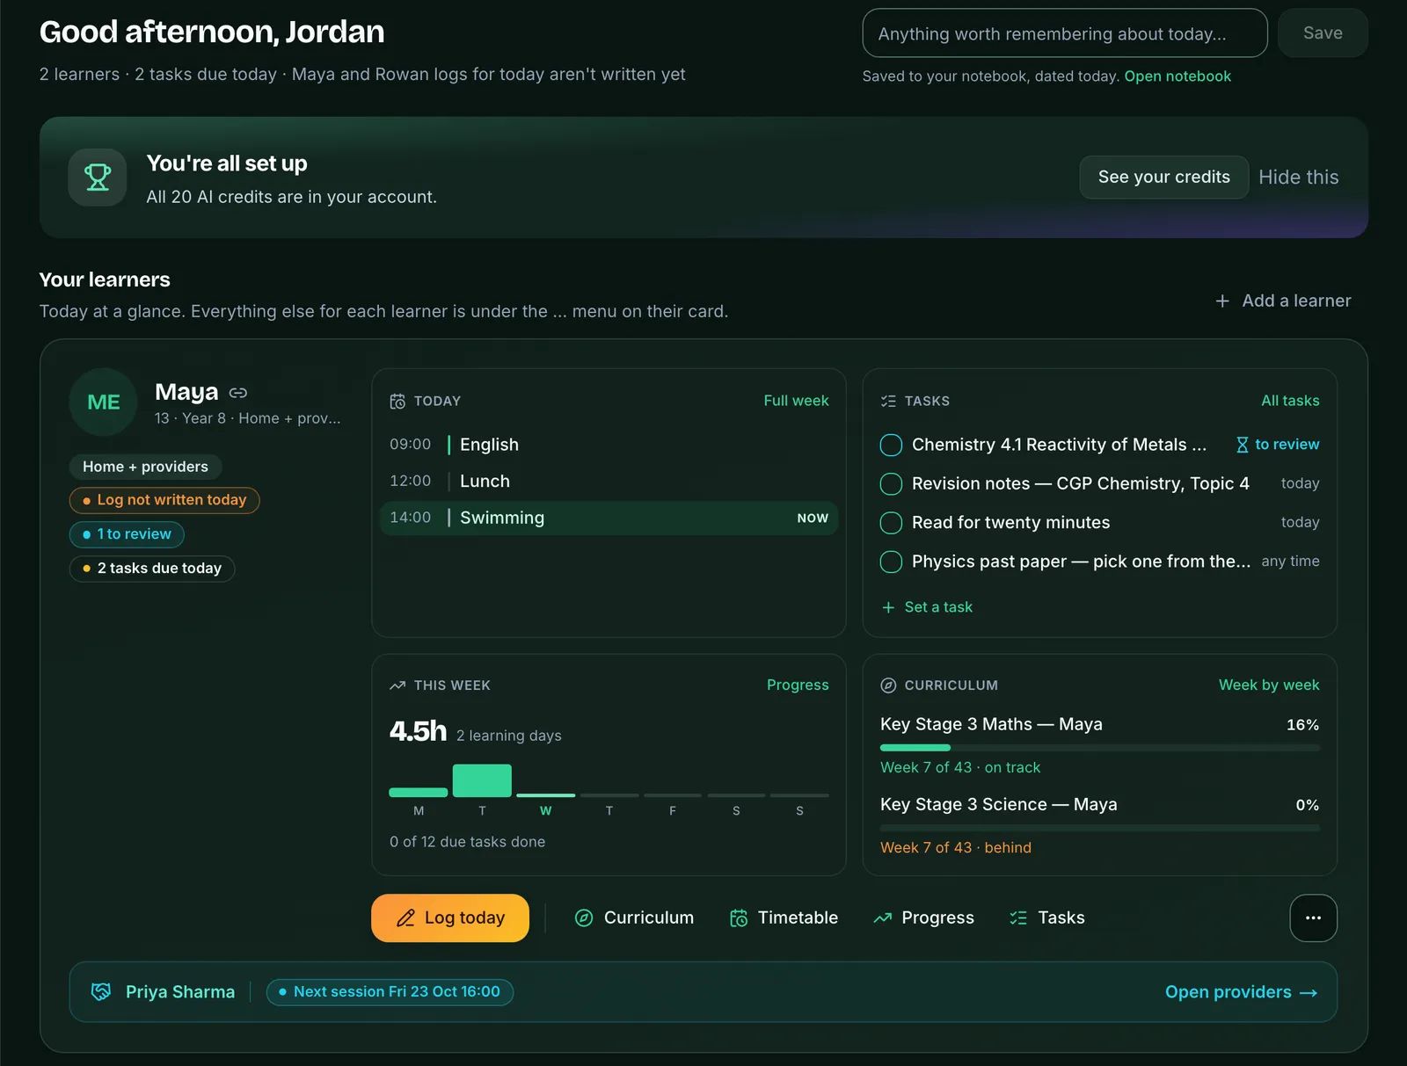Viewport: 1407px width, 1066px height.
Task: Click the Next session Fri 23 Oct badge
Action: pyautogui.click(x=390, y=992)
